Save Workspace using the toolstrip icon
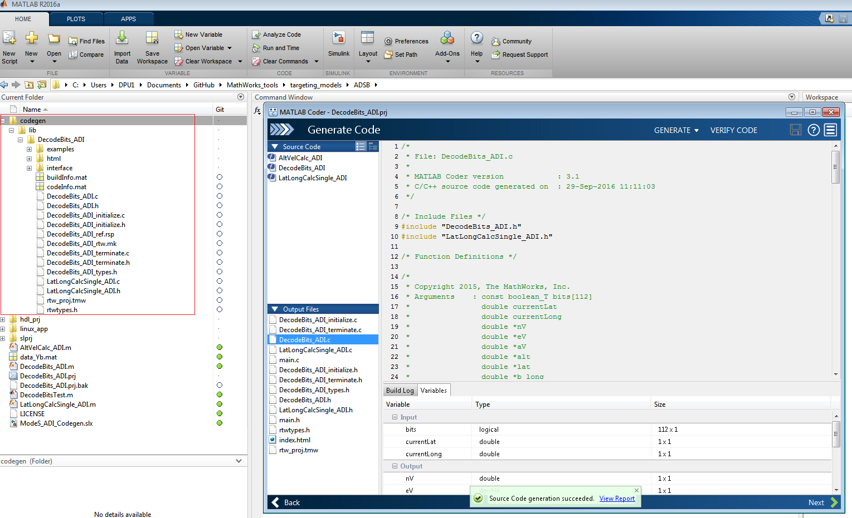Image resolution: width=852 pixels, height=518 pixels. coord(152,38)
